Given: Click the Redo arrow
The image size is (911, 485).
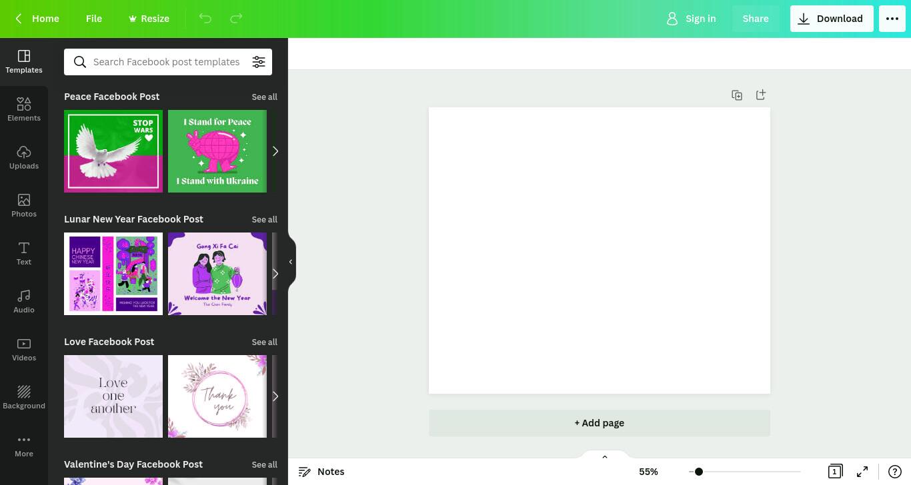Looking at the screenshot, I should (236, 19).
